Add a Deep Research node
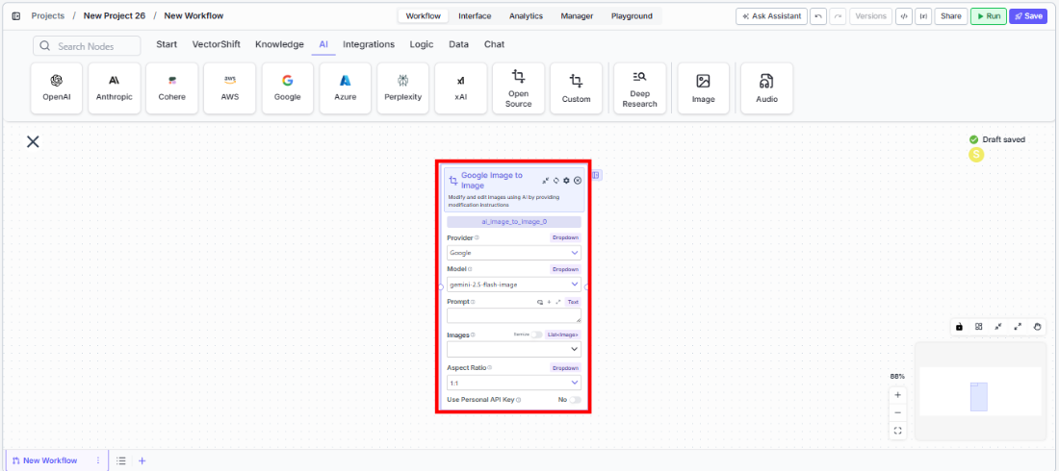This screenshot has height=471, width=1059. click(x=639, y=88)
